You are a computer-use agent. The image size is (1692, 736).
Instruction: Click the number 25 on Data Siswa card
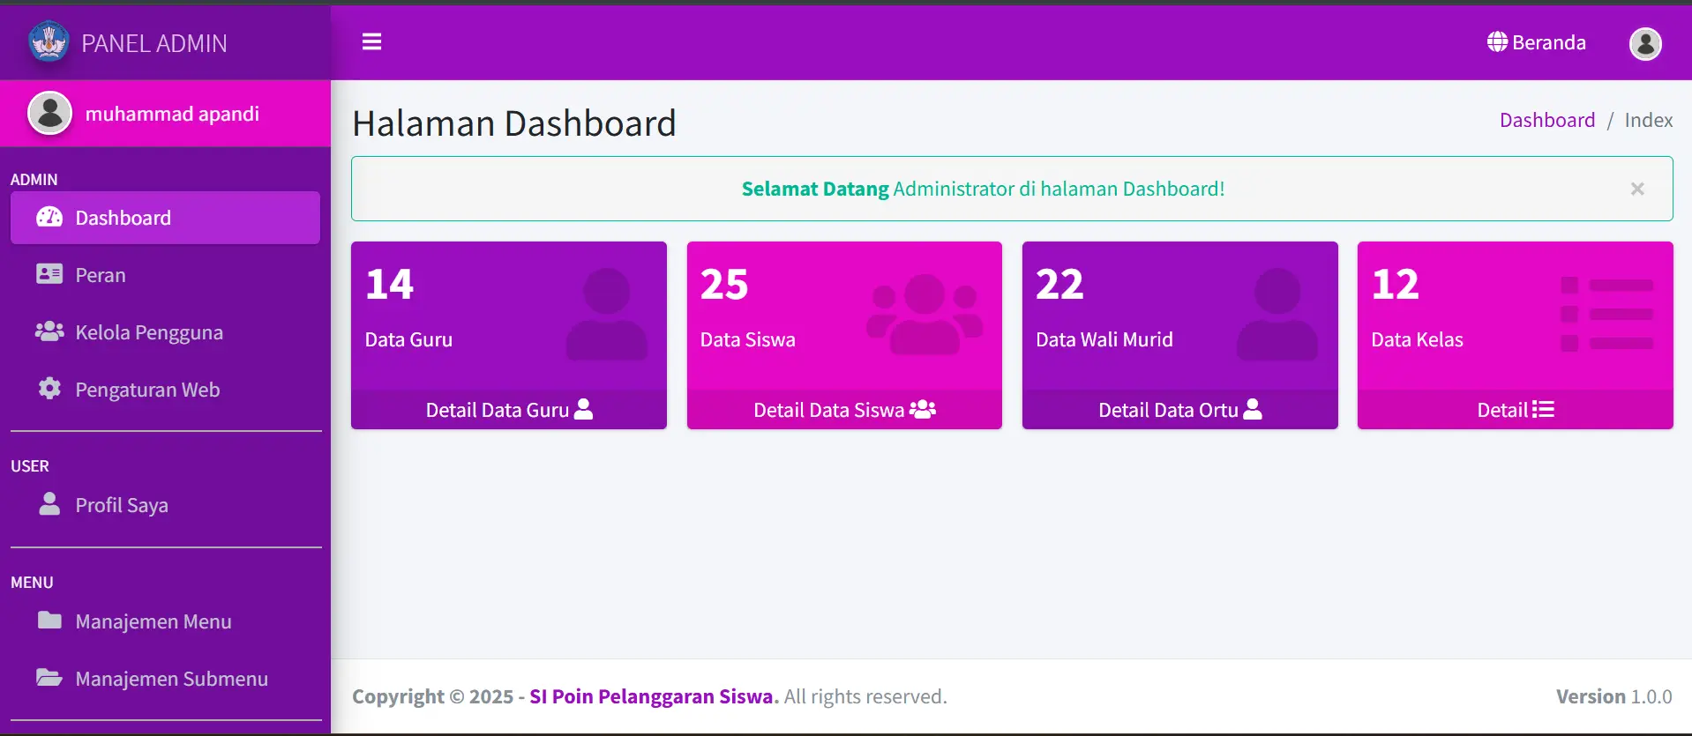coord(724,284)
